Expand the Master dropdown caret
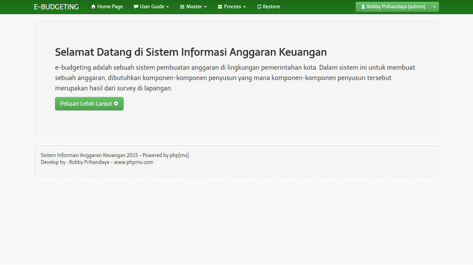Screen dimensions: 473x265 click(x=205, y=7)
